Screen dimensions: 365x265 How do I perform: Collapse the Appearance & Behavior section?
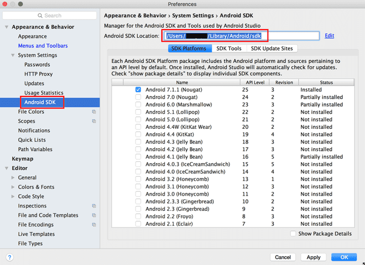[7, 27]
